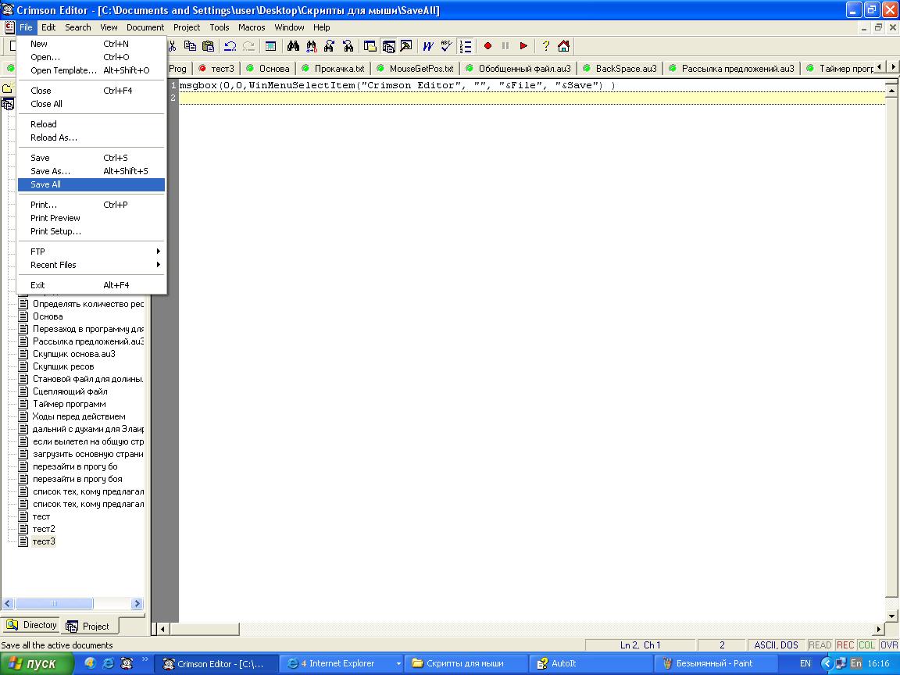The width and height of the screenshot is (900, 675).
Task: Switch to the MouseGetPos.txt document tab
Action: coord(421,69)
